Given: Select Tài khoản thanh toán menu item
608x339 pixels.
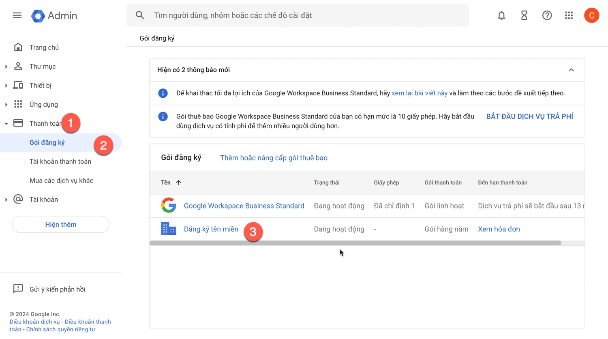Looking at the screenshot, I should click(60, 161).
